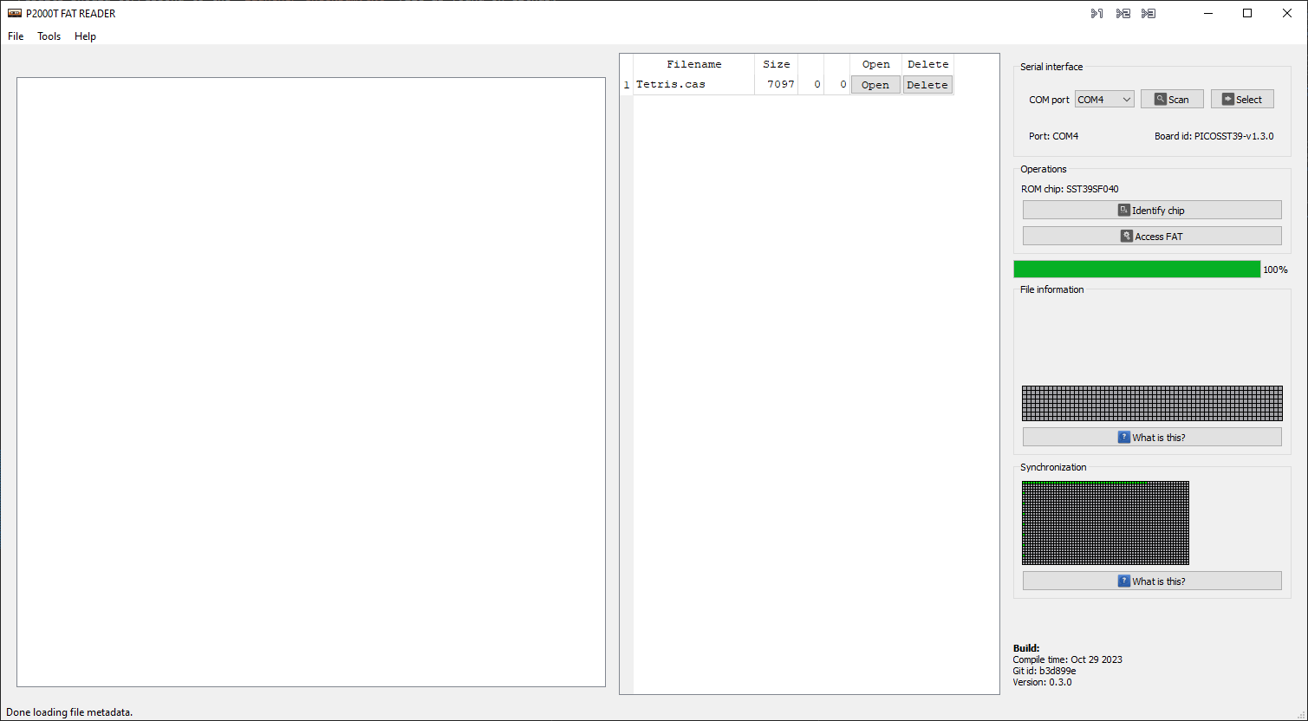Click the Filename column header
Image resolution: width=1308 pixels, height=721 pixels.
tap(693, 64)
